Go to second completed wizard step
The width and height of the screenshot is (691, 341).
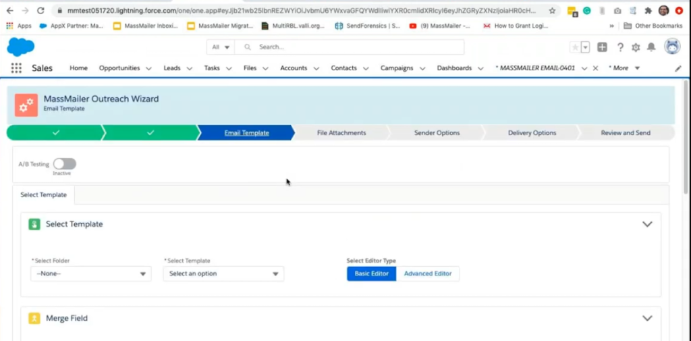(x=150, y=133)
